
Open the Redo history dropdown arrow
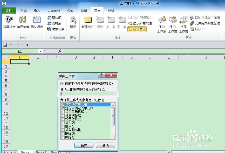coord(23,45)
